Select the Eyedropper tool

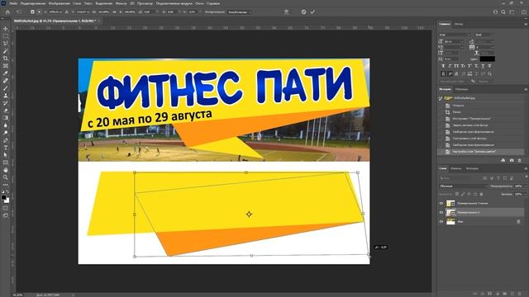(x=6, y=73)
